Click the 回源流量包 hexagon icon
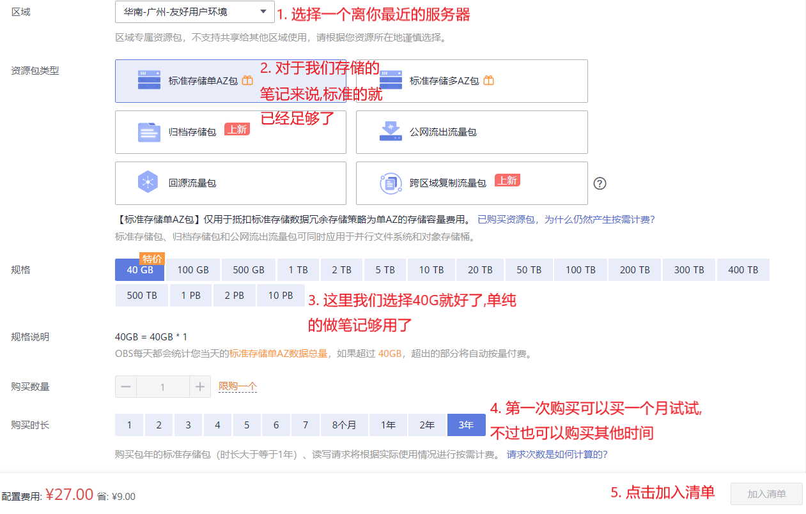This screenshot has height=514, width=806. coord(148,183)
